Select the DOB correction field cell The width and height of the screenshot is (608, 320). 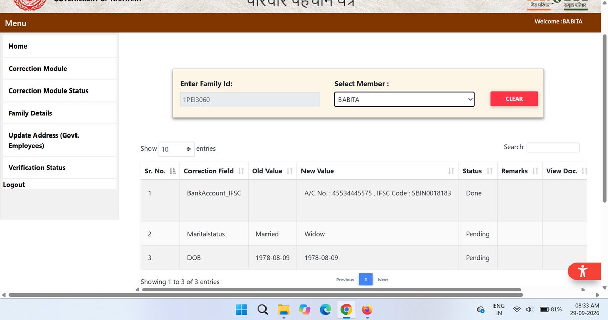(214, 257)
